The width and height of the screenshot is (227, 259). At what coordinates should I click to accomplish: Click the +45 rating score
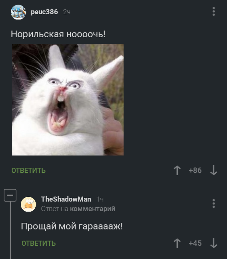pyautogui.click(x=195, y=243)
